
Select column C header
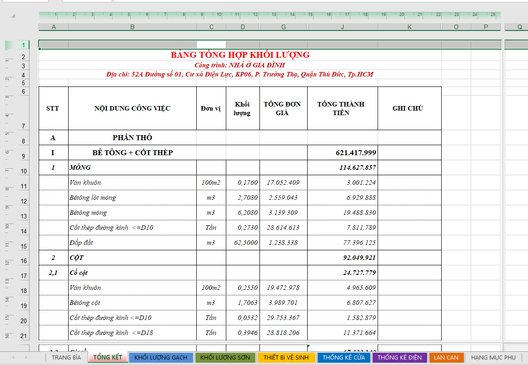click(211, 27)
